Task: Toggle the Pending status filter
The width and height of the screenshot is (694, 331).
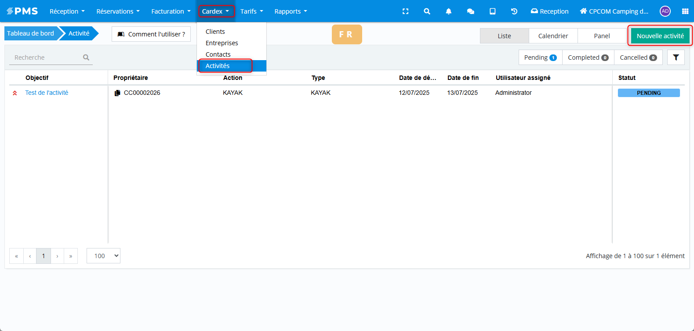Action: click(x=540, y=58)
